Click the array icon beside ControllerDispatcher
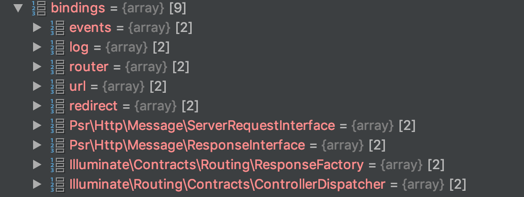This screenshot has width=524, height=197. tap(57, 184)
